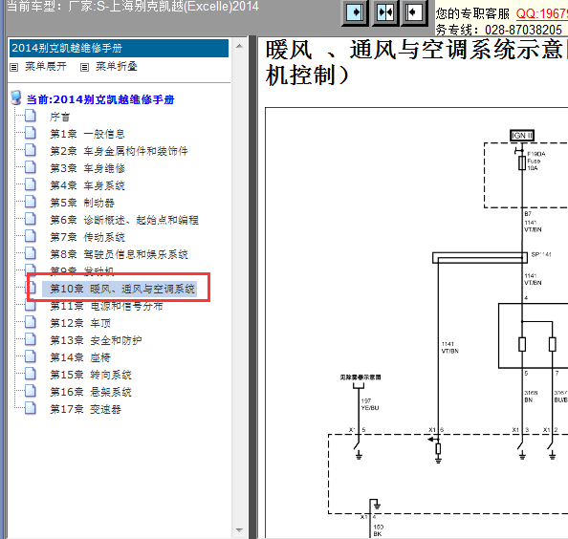This screenshot has height=539, width=568.
Task: Click the page icon for 第12章 车顶
Action: 31,322
